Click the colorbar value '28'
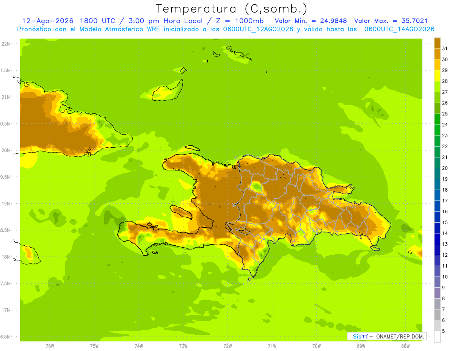 click(445, 81)
